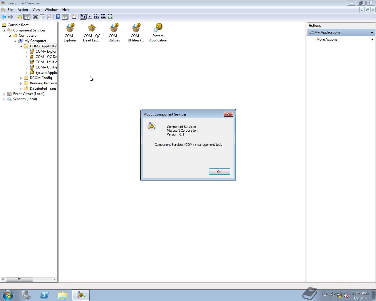
Task: Click the blue Help question mark icon
Action: click(58, 17)
